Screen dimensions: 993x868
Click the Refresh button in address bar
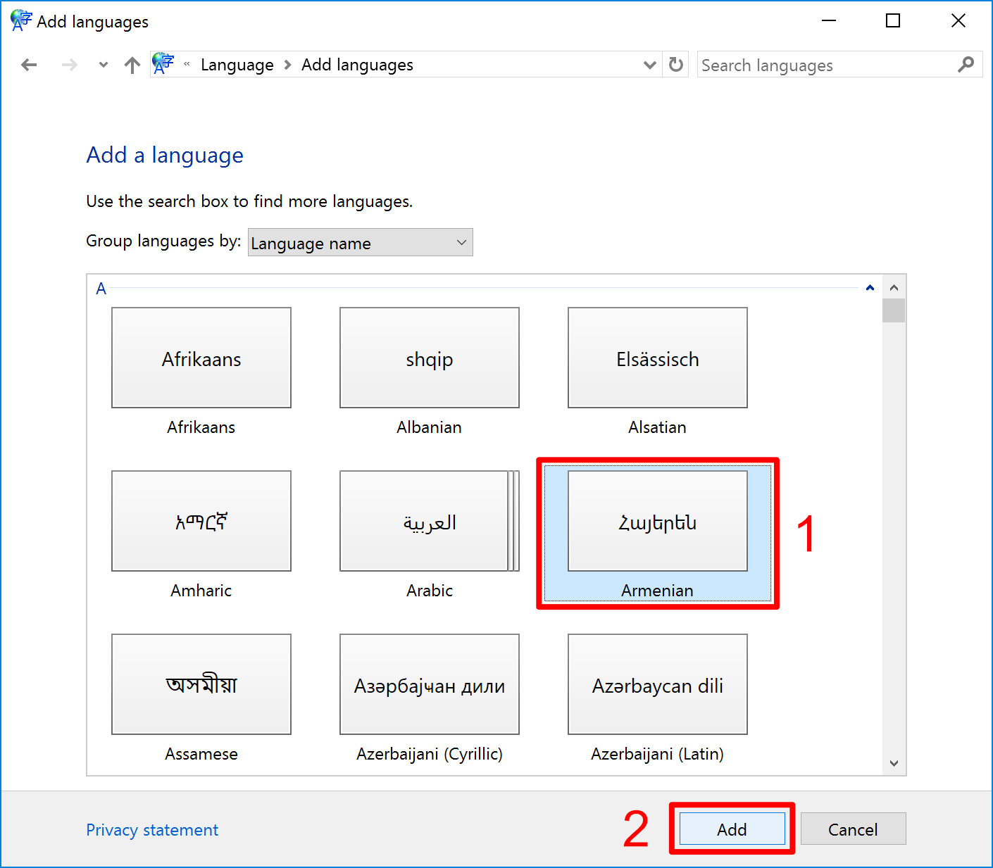(x=676, y=65)
